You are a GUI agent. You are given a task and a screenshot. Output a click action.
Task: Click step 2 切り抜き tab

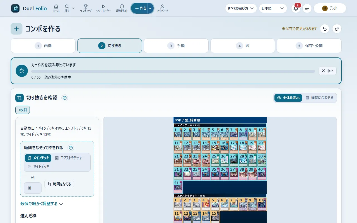110,46
